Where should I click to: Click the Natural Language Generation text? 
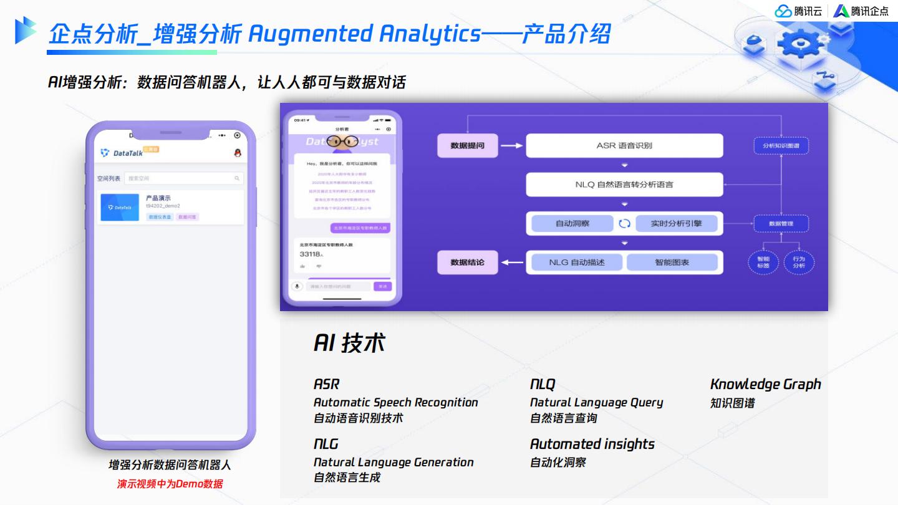pyautogui.click(x=393, y=462)
